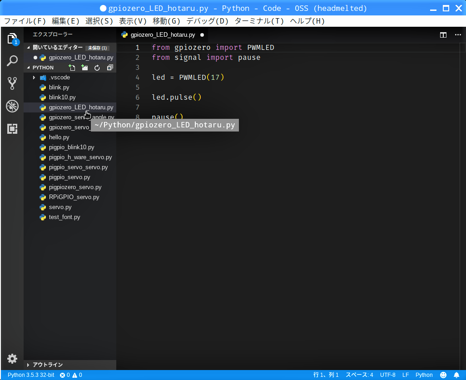Change the Python language mode
The width and height of the screenshot is (466, 380).
tap(424, 375)
